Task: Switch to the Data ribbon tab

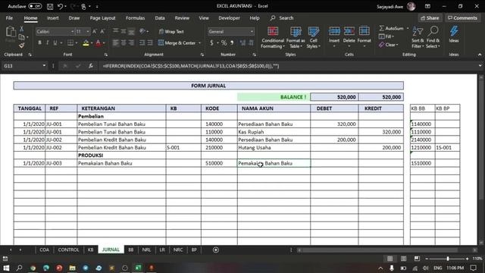Action: pyautogui.click(x=160, y=18)
